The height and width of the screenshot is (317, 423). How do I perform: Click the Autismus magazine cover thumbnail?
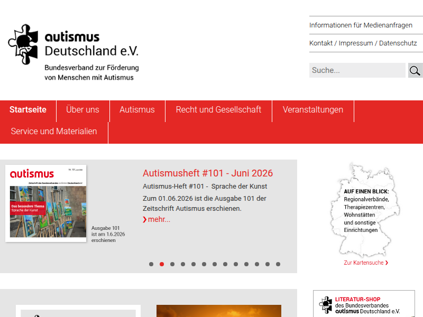click(x=45, y=203)
